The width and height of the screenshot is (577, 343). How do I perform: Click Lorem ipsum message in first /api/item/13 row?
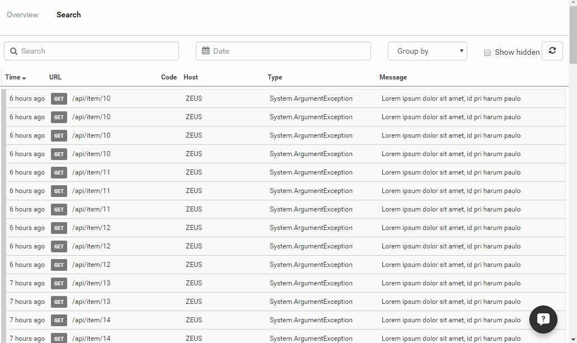coord(451,283)
